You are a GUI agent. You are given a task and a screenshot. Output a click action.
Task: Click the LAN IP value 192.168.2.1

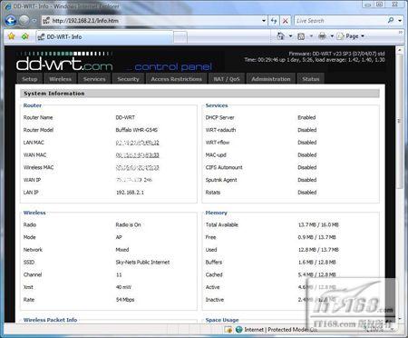[130, 193]
